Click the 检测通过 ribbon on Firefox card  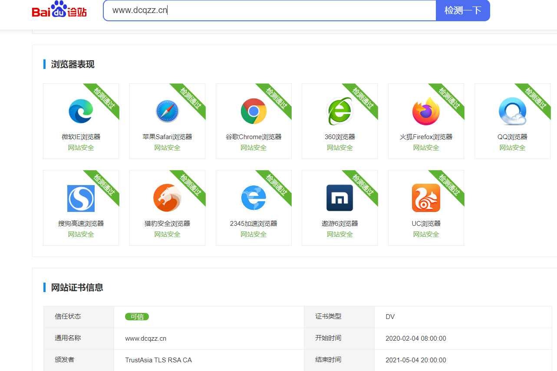pyautogui.click(x=449, y=98)
